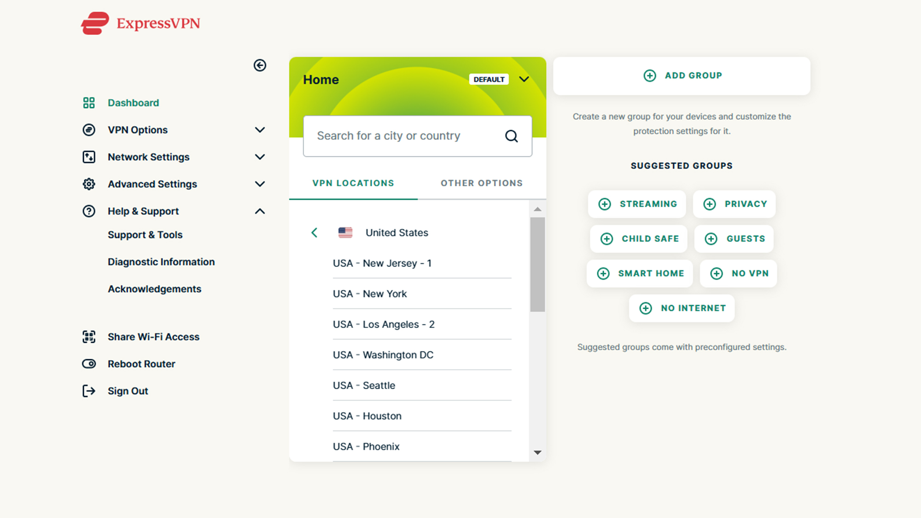Image resolution: width=921 pixels, height=518 pixels.
Task: Click plus icon for No Internet group
Action: pyautogui.click(x=646, y=308)
